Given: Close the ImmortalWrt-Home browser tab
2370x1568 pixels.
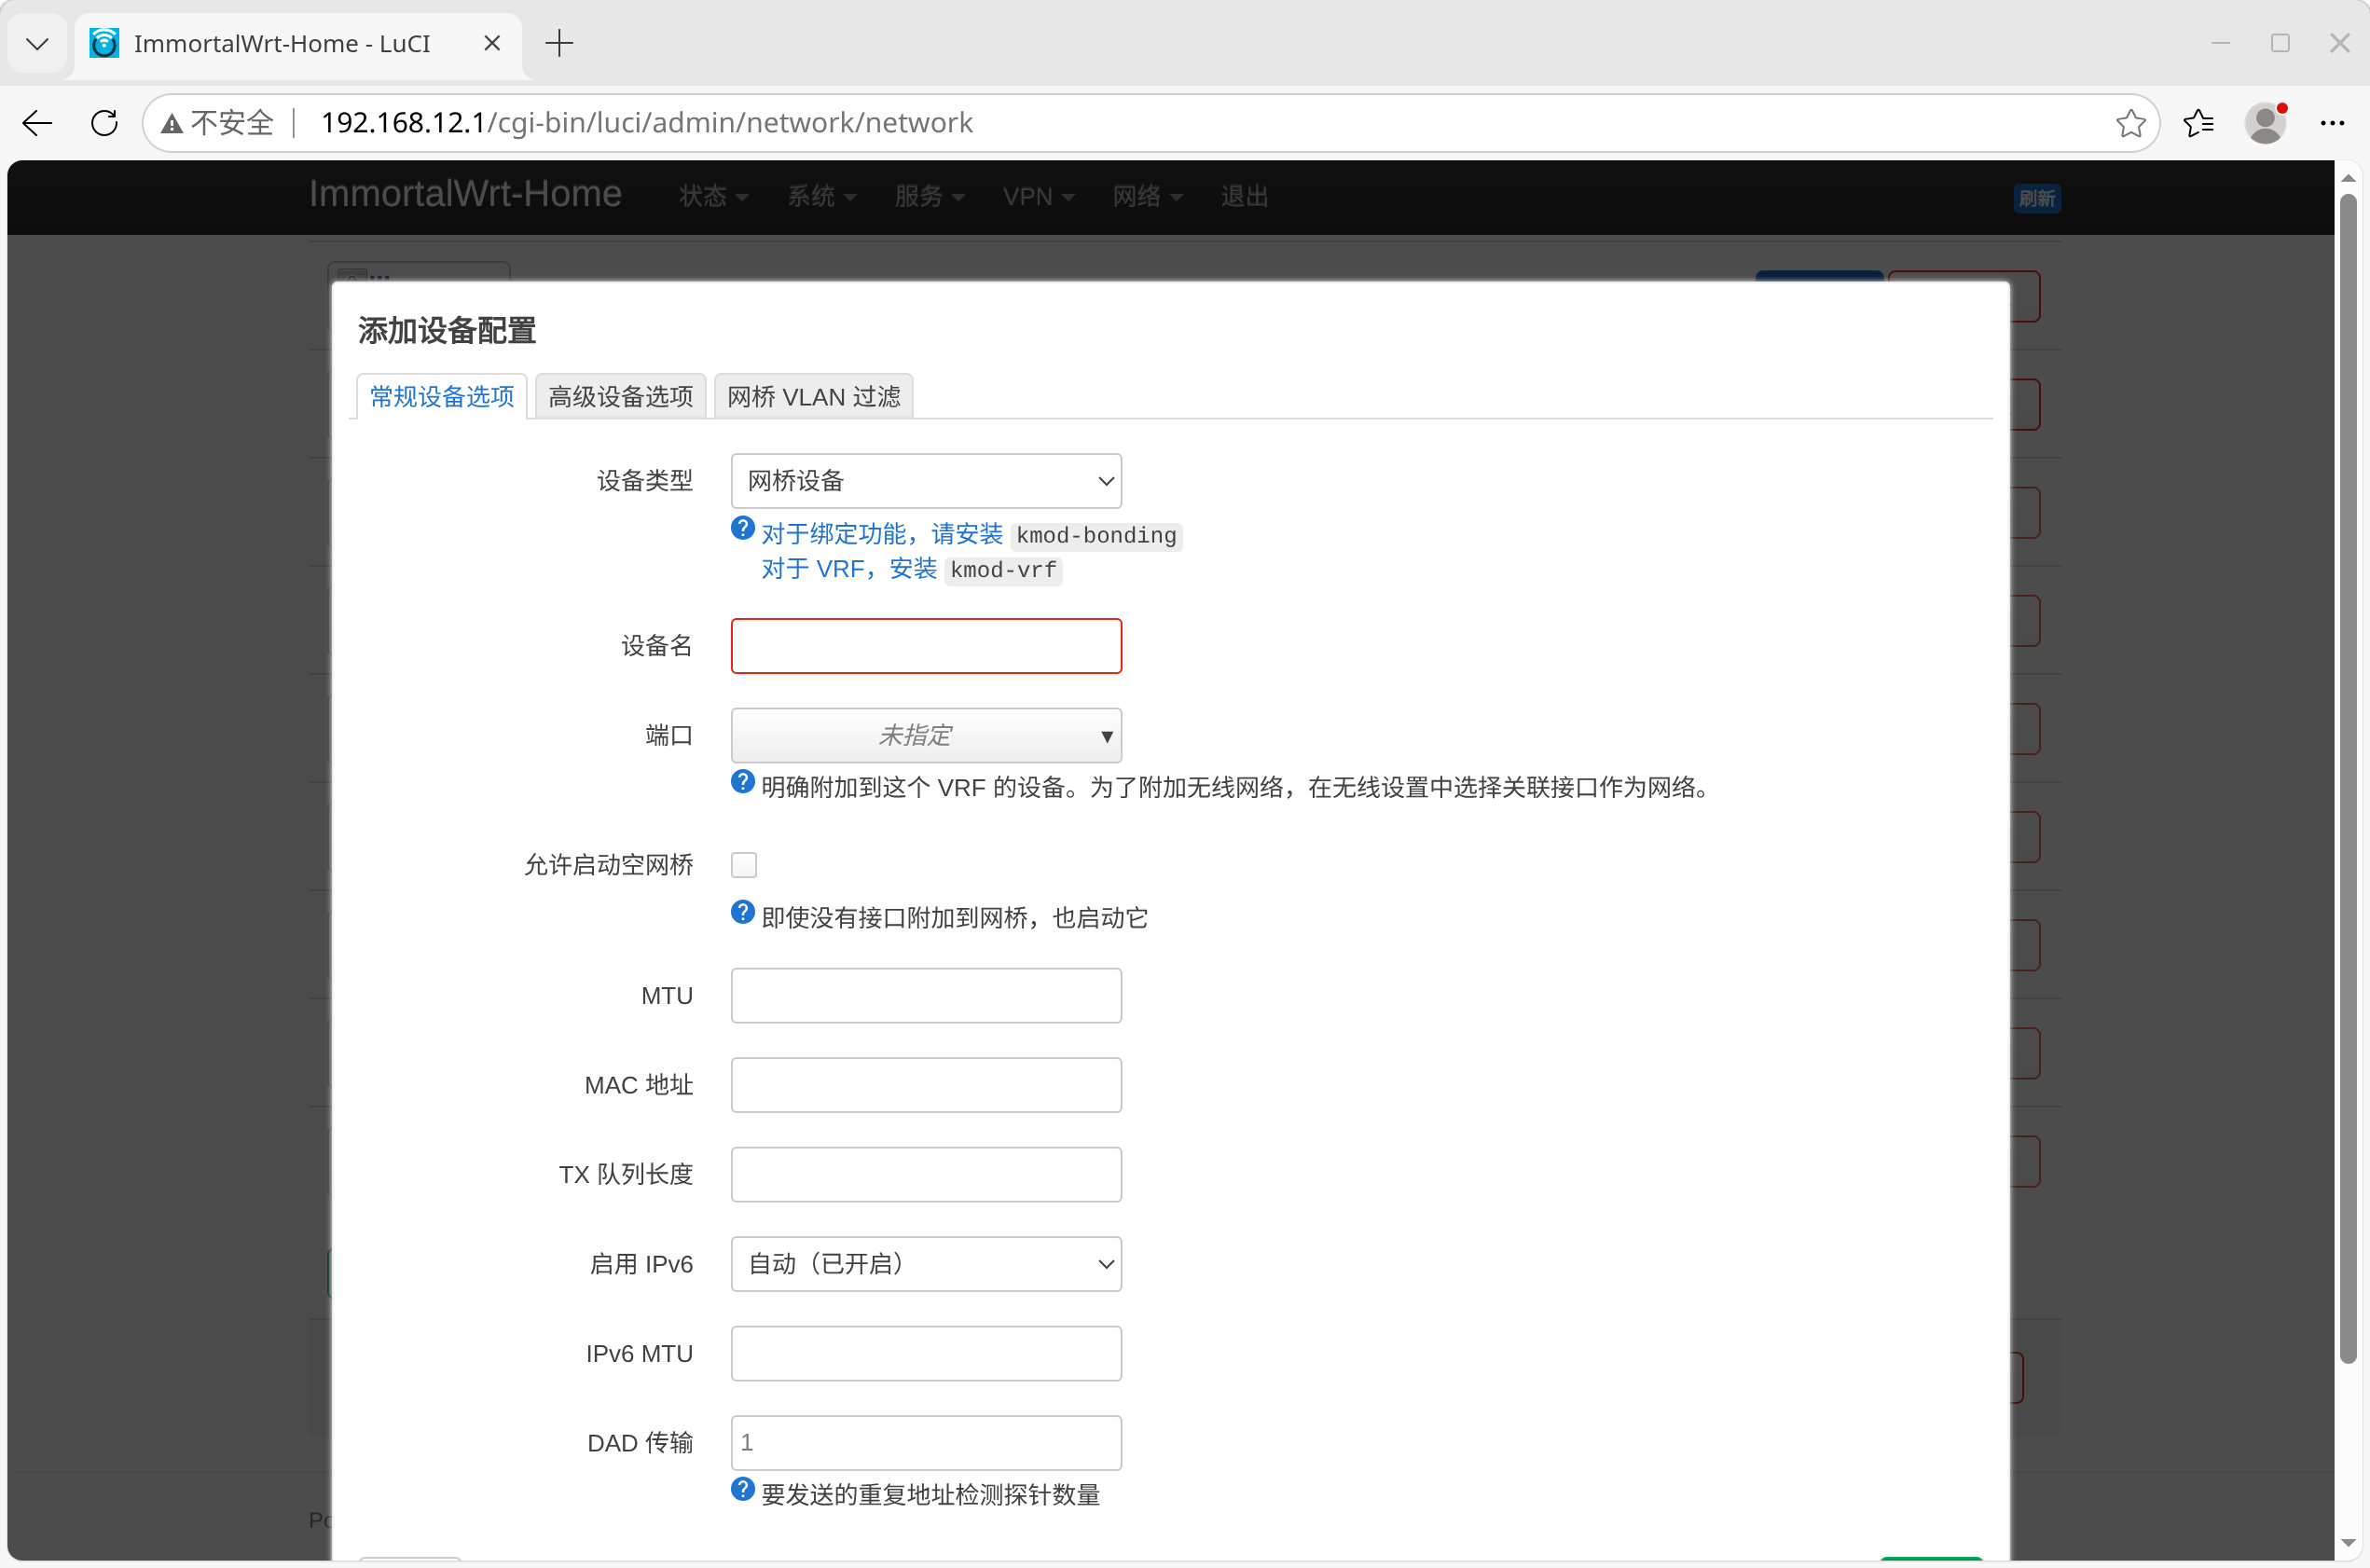Looking at the screenshot, I should 491,43.
